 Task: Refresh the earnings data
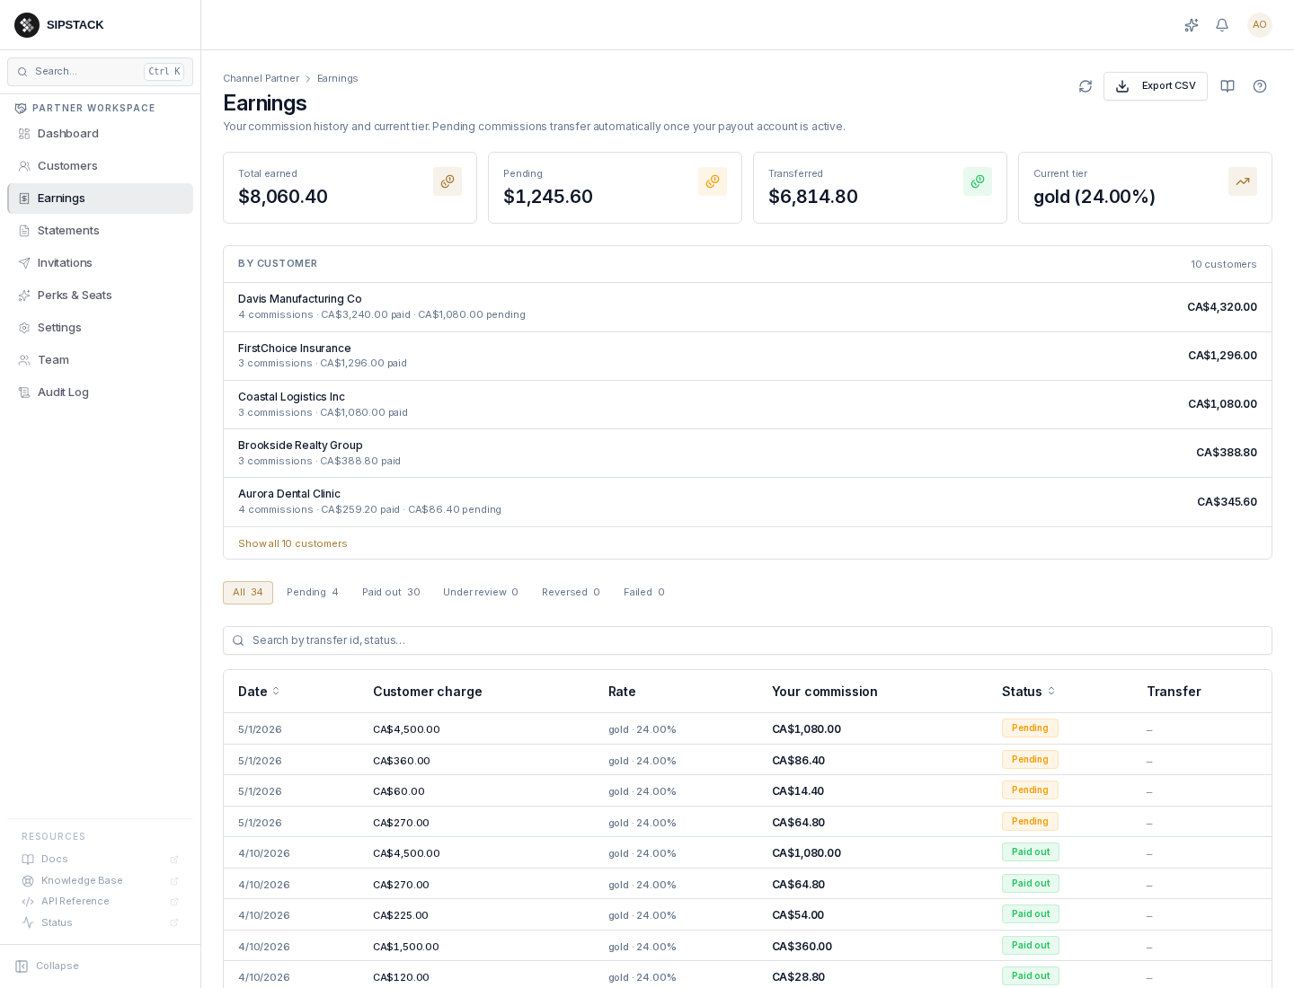point(1086,86)
